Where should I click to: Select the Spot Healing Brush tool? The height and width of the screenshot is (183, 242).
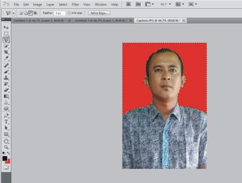(6, 66)
